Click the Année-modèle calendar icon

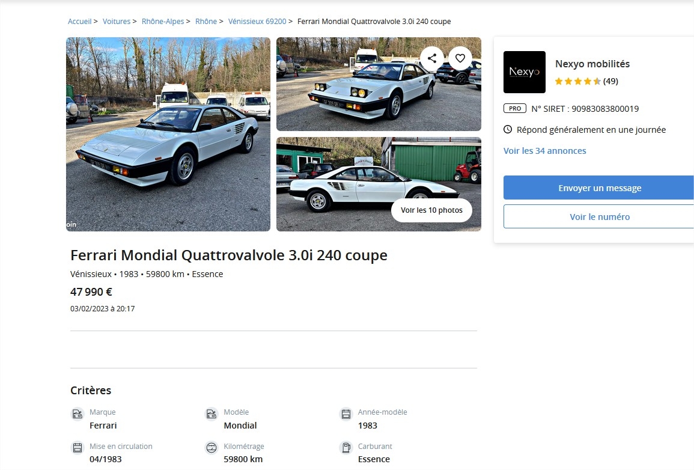pyautogui.click(x=346, y=414)
